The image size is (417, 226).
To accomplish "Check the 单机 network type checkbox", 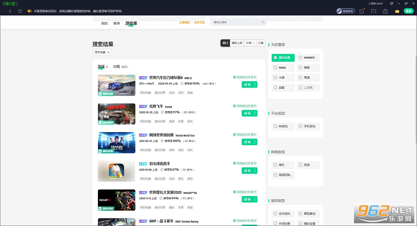I will [x=275, y=165].
